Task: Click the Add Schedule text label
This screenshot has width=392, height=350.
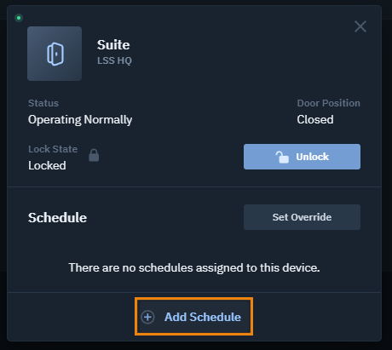Action: 203,317
